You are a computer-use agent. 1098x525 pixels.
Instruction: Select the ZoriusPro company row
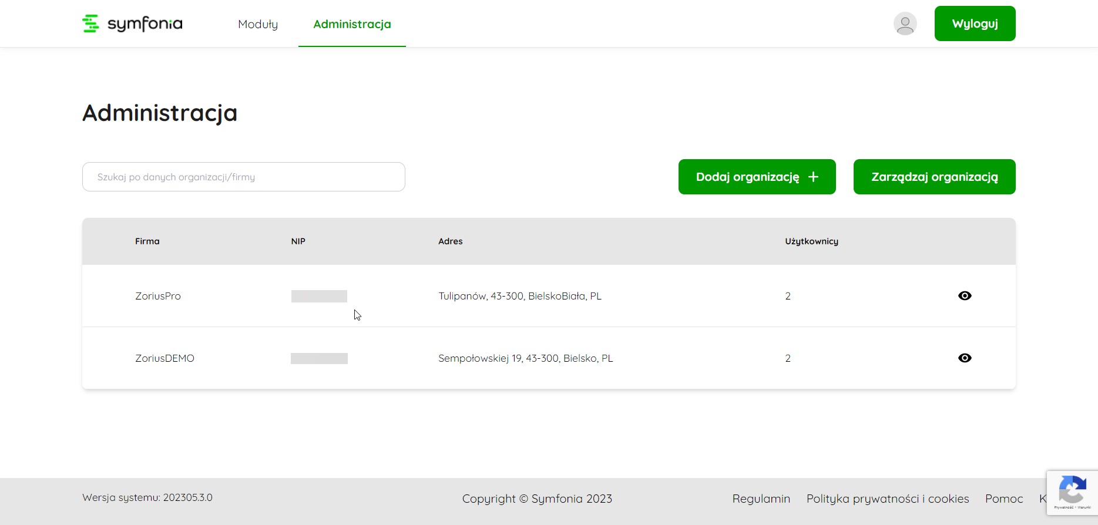[158, 296]
